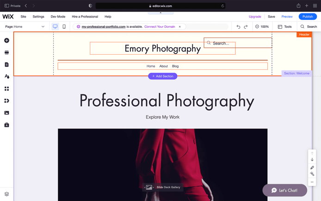Open the Settings menu
This screenshot has height=201, width=321.
(38, 17)
